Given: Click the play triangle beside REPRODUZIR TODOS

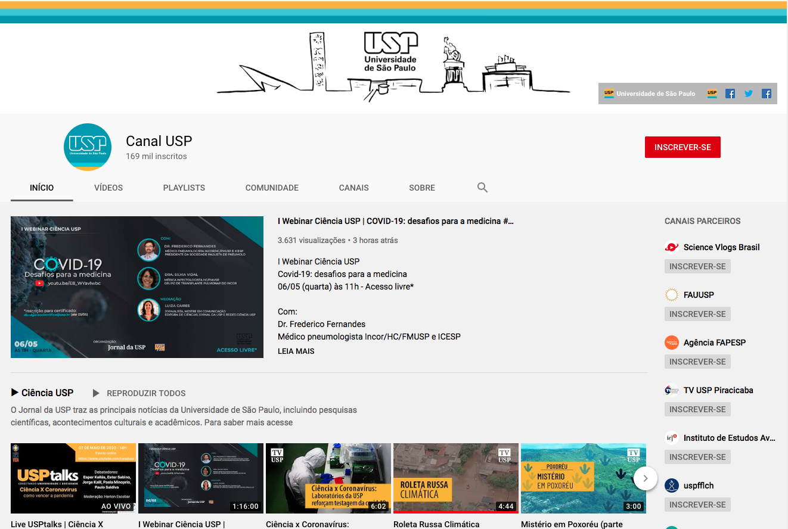Looking at the screenshot, I should 96,393.
